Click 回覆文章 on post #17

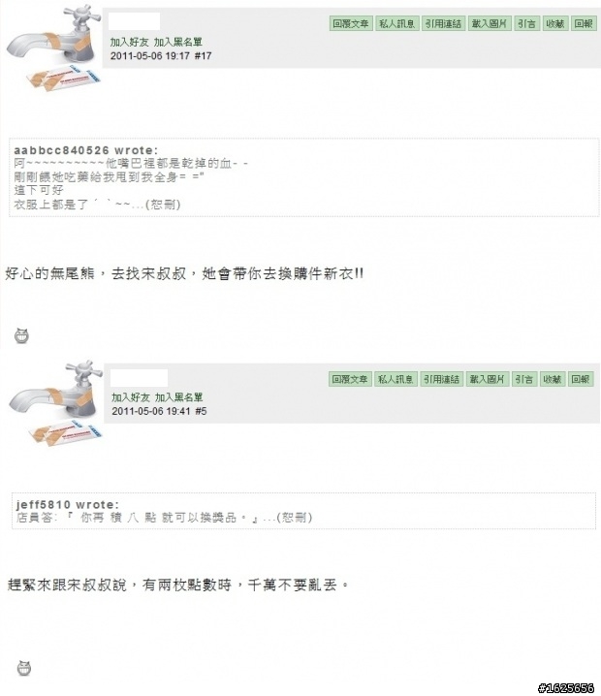(x=351, y=23)
